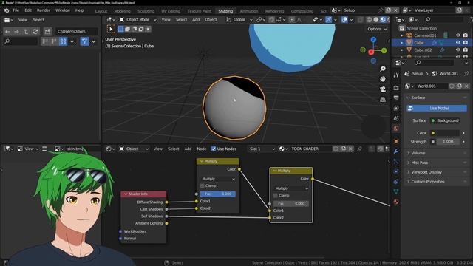Expand the Custom Properties panel
The image size is (473, 266).
click(436, 182)
